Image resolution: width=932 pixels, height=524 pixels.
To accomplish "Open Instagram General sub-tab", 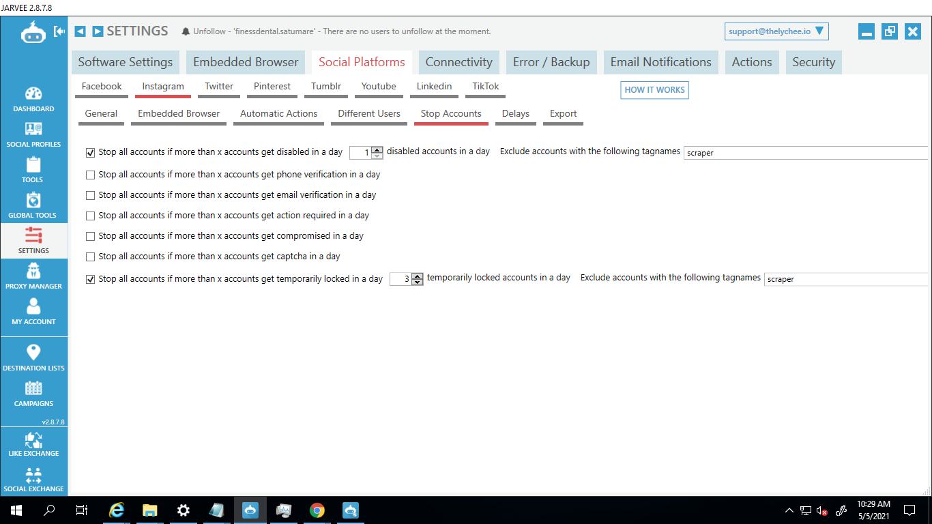I will [101, 115].
